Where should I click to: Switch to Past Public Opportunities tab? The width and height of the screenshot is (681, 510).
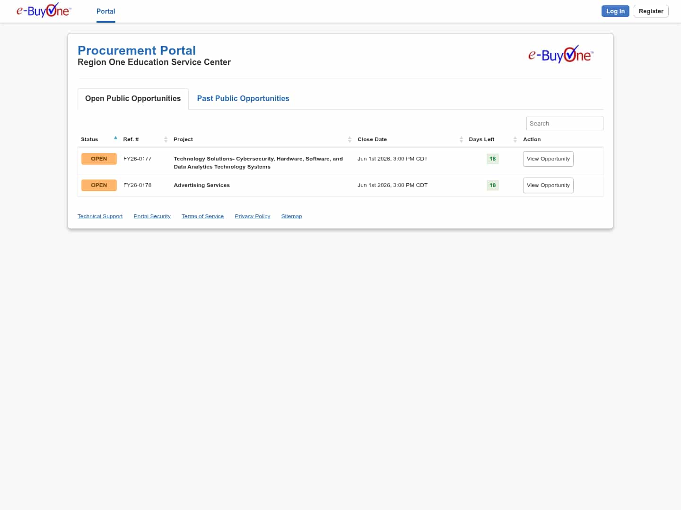pyautogui.click(x=243, y=99)
